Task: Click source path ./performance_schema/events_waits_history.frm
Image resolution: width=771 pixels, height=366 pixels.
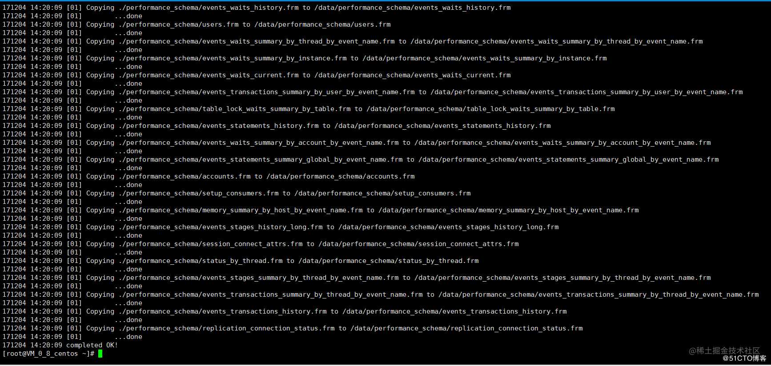Action: click(x=209, y=8)
